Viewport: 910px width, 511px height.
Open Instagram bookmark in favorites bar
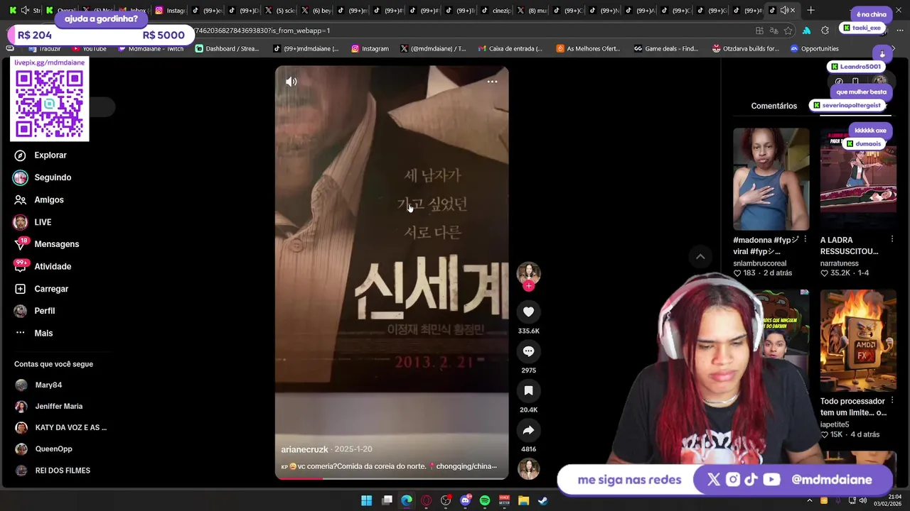point(369,49)
